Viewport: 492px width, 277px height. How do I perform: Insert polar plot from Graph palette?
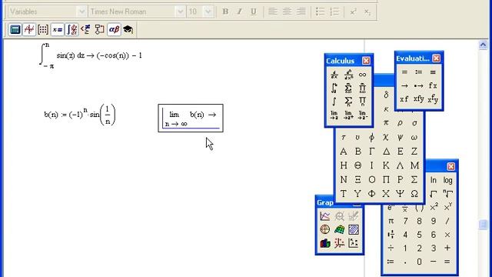pos(325,229)
